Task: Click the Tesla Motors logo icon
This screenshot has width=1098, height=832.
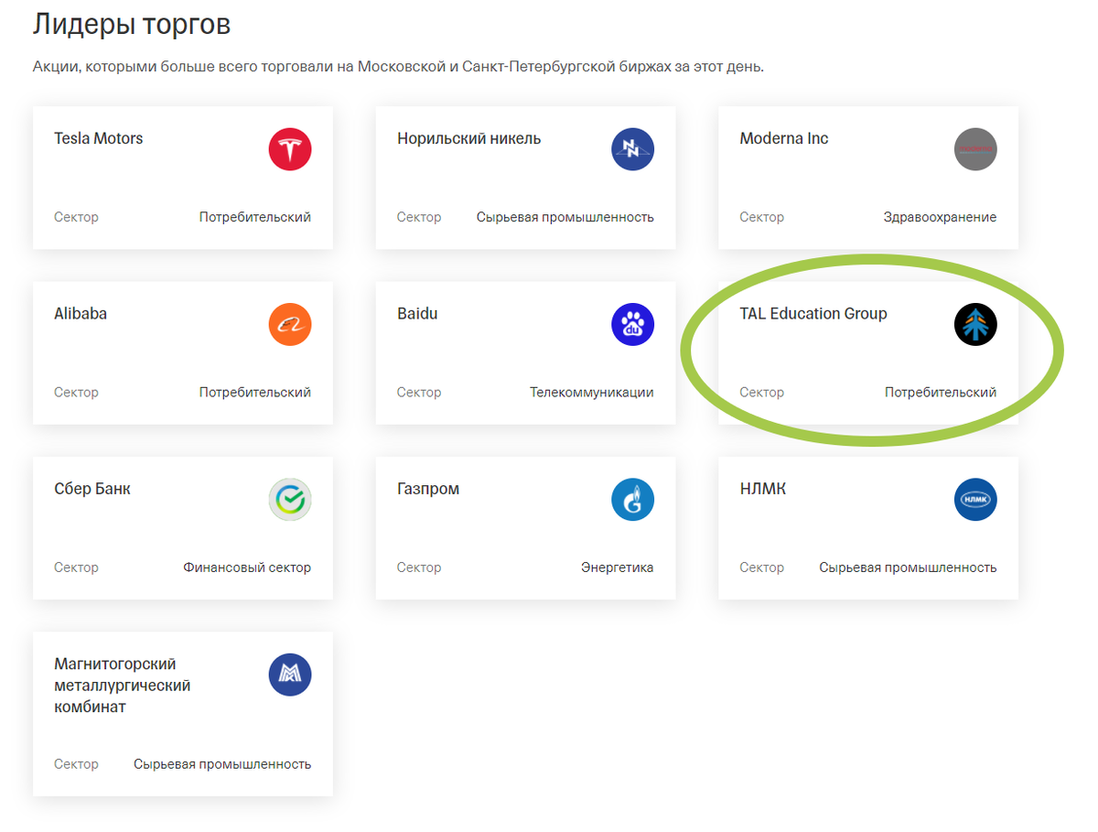Action: tap(290, 149)
